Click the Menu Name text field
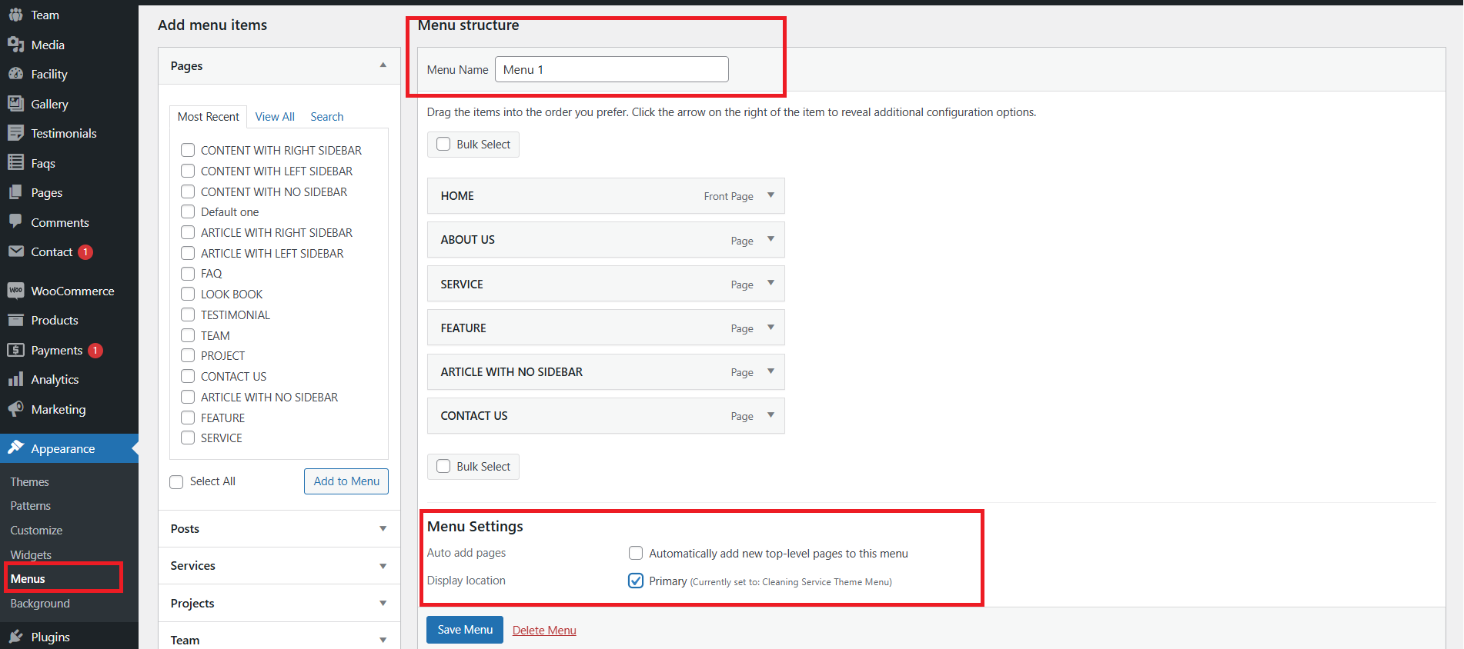This screenshot has width=1464, height=649. click(x=611, y=69)
